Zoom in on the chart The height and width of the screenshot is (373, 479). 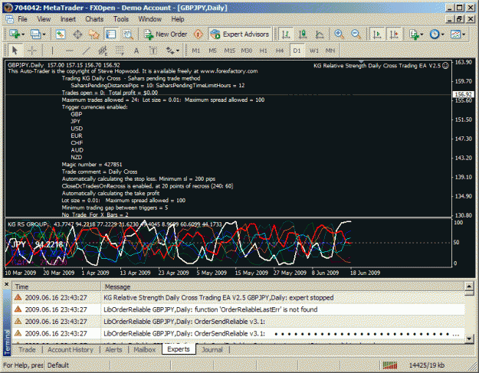[339, 34]
